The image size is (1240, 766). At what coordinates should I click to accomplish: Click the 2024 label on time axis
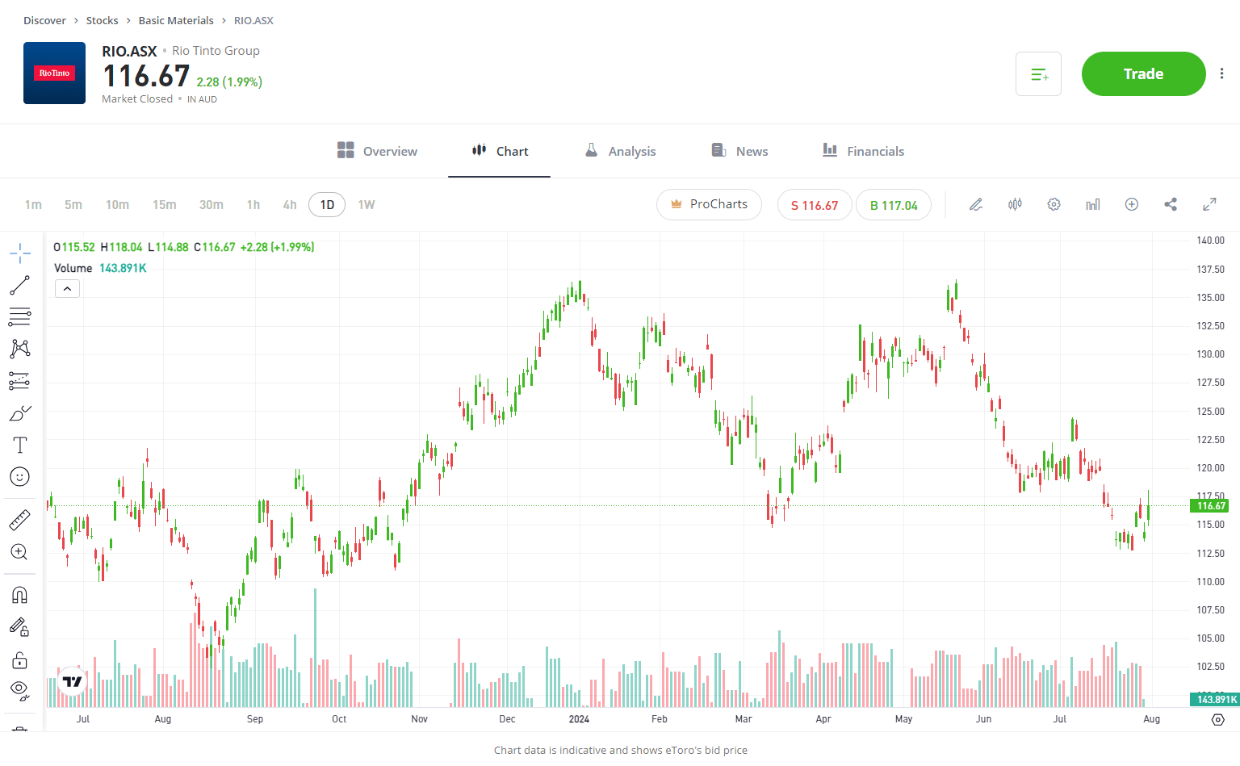579,719
